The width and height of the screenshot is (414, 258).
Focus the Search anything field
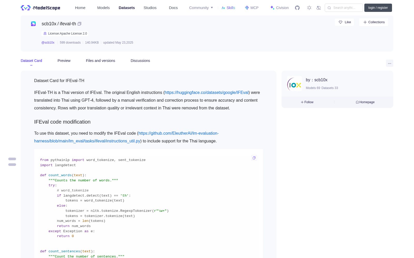click(344, 8)
